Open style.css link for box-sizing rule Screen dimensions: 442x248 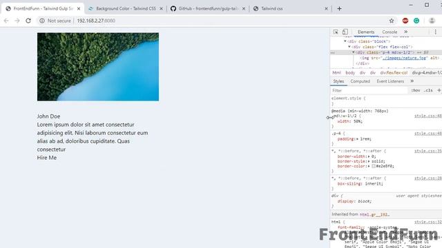click(428, 178)
